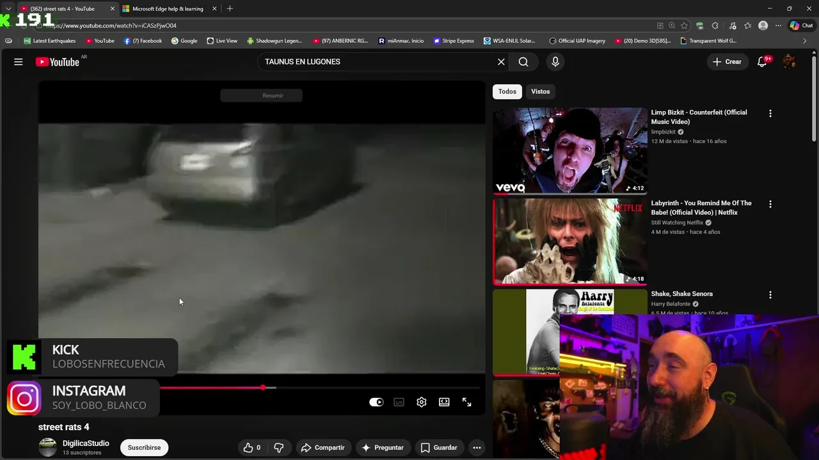Viewport: 819px width, 460px height.
Task: Open options for Labyrinth Netflix video
Action: coord(770,204)
